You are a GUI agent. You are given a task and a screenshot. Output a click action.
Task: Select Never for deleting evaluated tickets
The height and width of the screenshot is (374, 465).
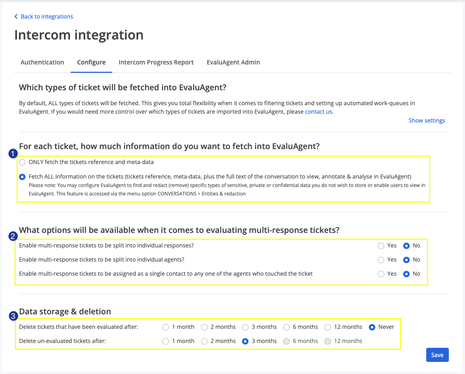[372, 327]
